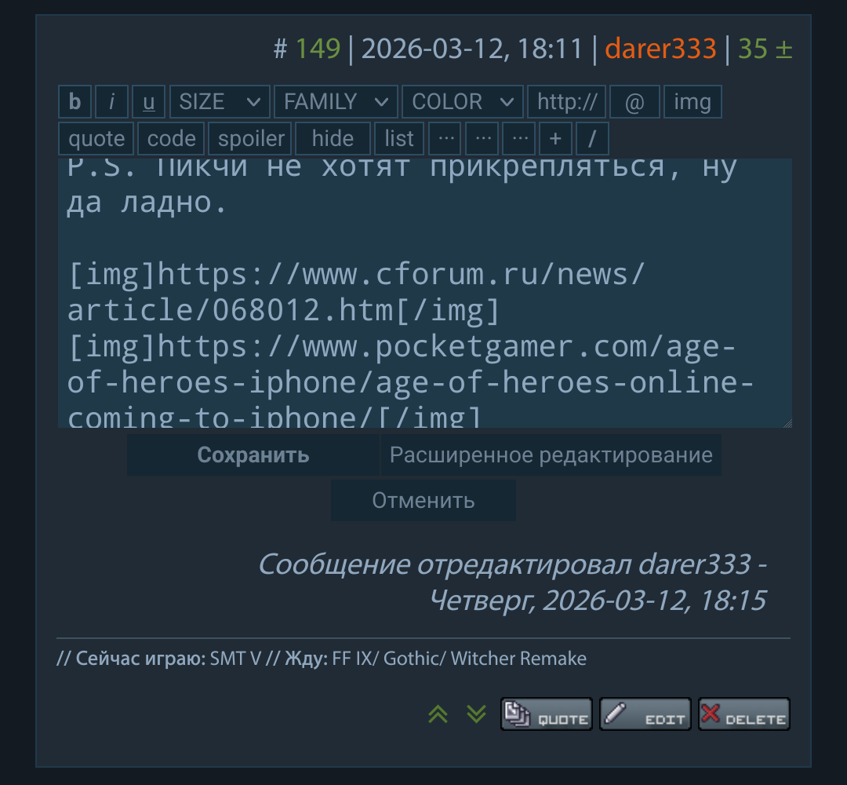Image resolution: width=847 pixels, height=785 pixels.
Task: Click the QUOTE post icon button
Action: pos(546,714)
